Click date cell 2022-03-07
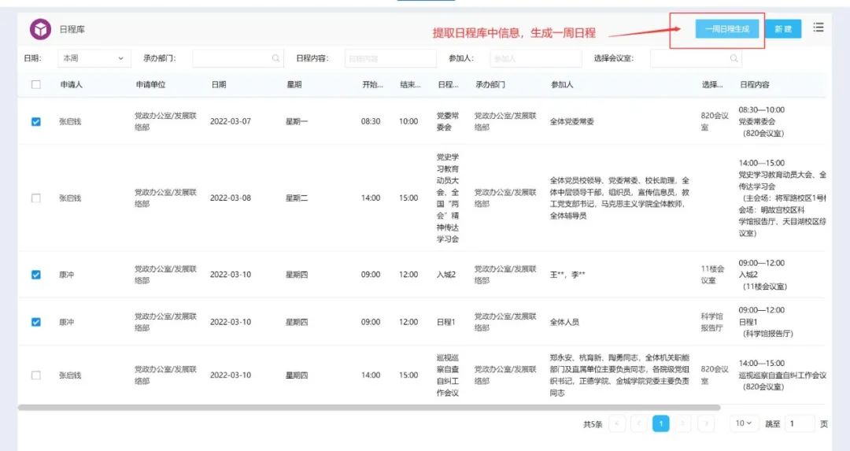The height and width of the screenshot is (451, 850). click(231, 121)
